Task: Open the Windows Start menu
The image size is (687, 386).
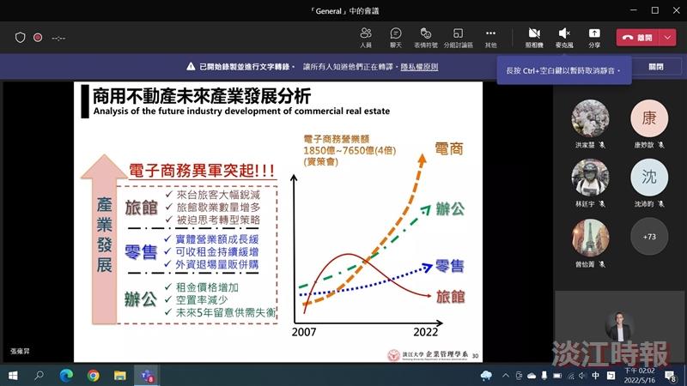Action: [x=13, y=376]
